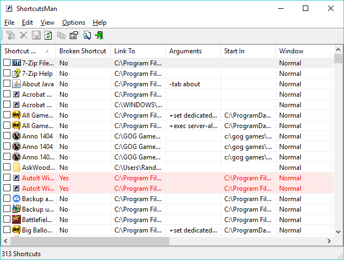The width and height of the screenshot is (344, 260).
Task: Select the Backup a... checkbox
Action: point(7,198)
